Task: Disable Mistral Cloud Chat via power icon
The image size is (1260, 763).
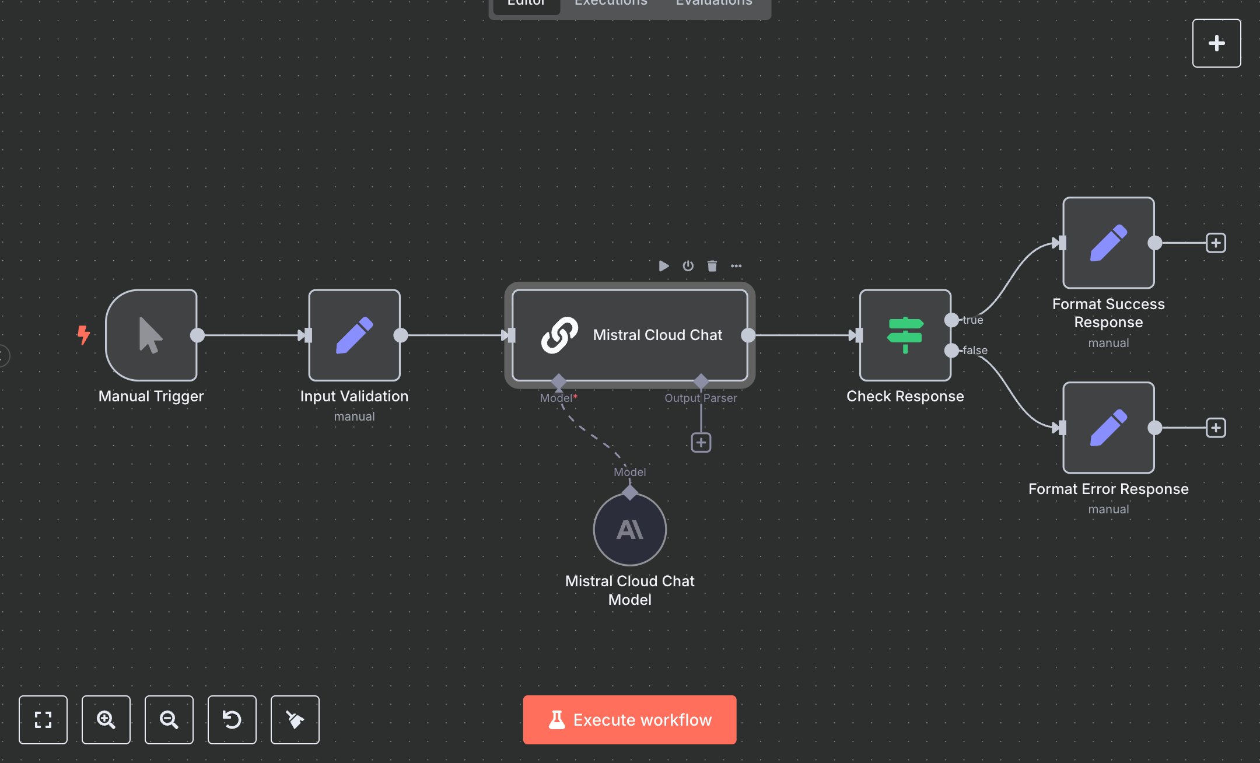Action: pos(688,265)
